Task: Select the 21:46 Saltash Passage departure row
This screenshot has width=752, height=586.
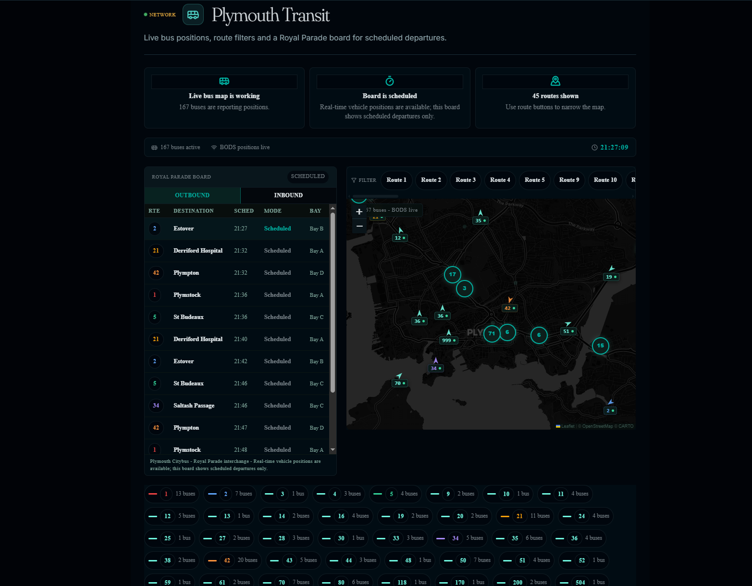Action: point(237,406)
